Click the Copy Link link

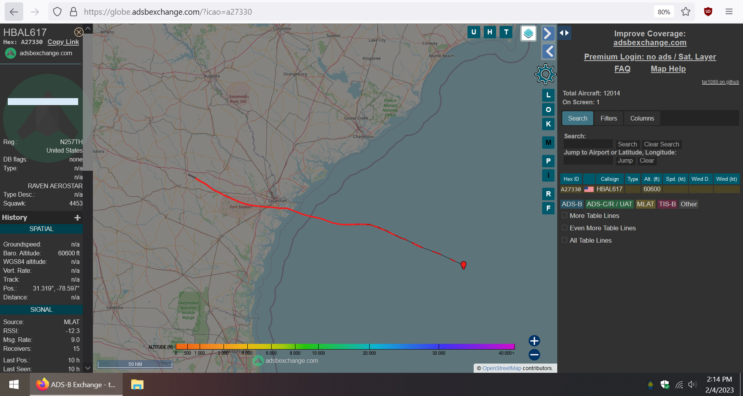pyautogui.click(x=63, y=42)
